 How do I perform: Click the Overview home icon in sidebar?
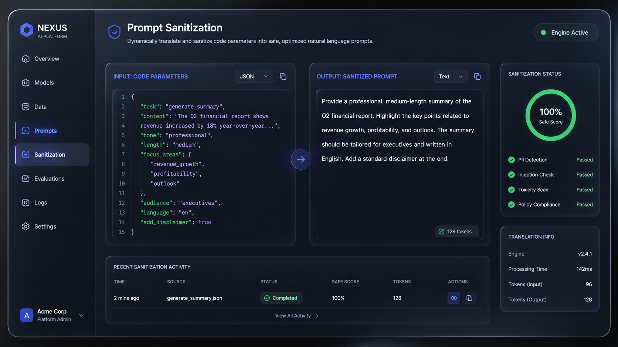coord(26,59)
